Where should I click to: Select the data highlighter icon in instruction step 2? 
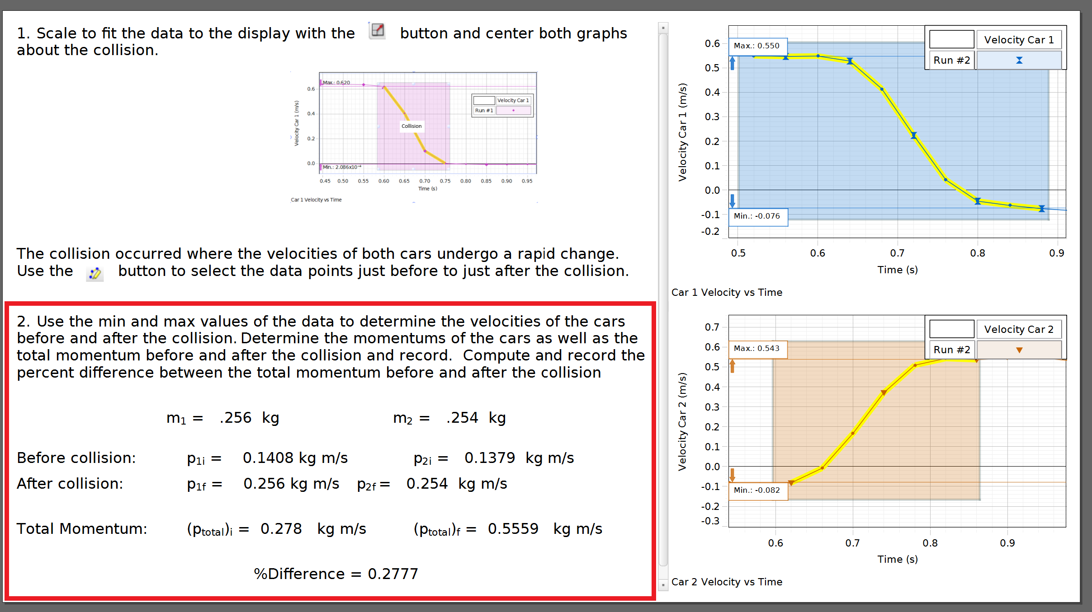95,273
